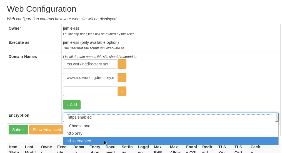Select the '--Choose one--' option
This screenshot has height=153, width=282.
171,126
